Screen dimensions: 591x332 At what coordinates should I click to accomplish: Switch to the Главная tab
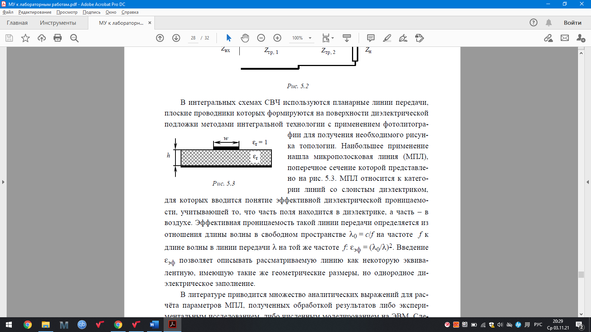[x=17, y=23]
